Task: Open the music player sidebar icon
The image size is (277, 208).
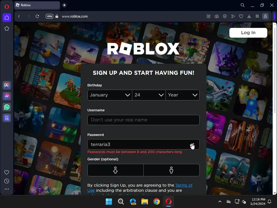Action: coord(7,118)
